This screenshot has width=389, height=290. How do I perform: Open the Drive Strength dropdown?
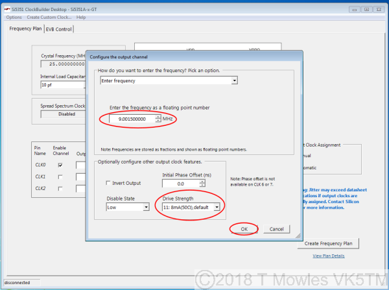pyautogui.click(x=217, y=207)
